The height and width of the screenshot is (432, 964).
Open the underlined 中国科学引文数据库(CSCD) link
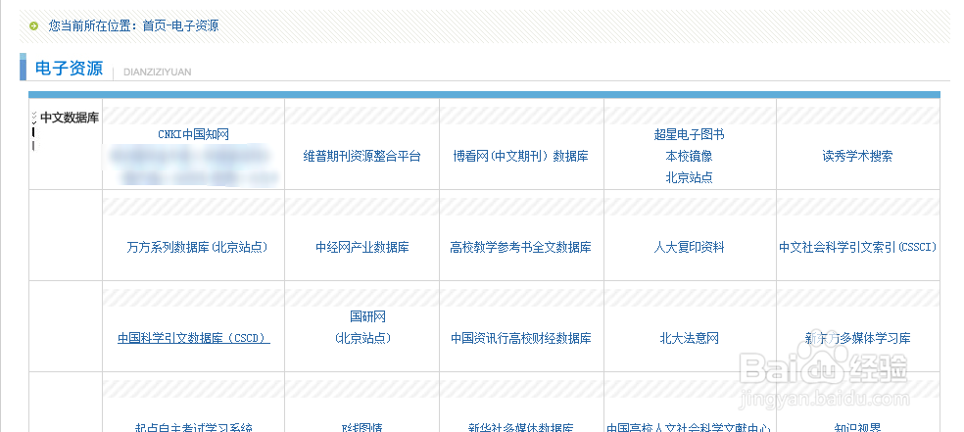pos(194,338)
